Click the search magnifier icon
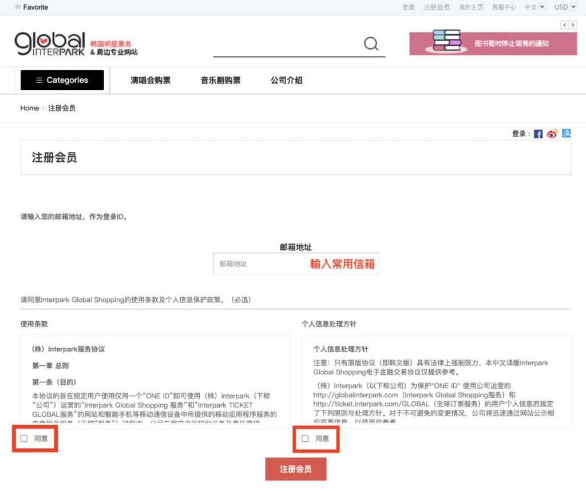 371,44
